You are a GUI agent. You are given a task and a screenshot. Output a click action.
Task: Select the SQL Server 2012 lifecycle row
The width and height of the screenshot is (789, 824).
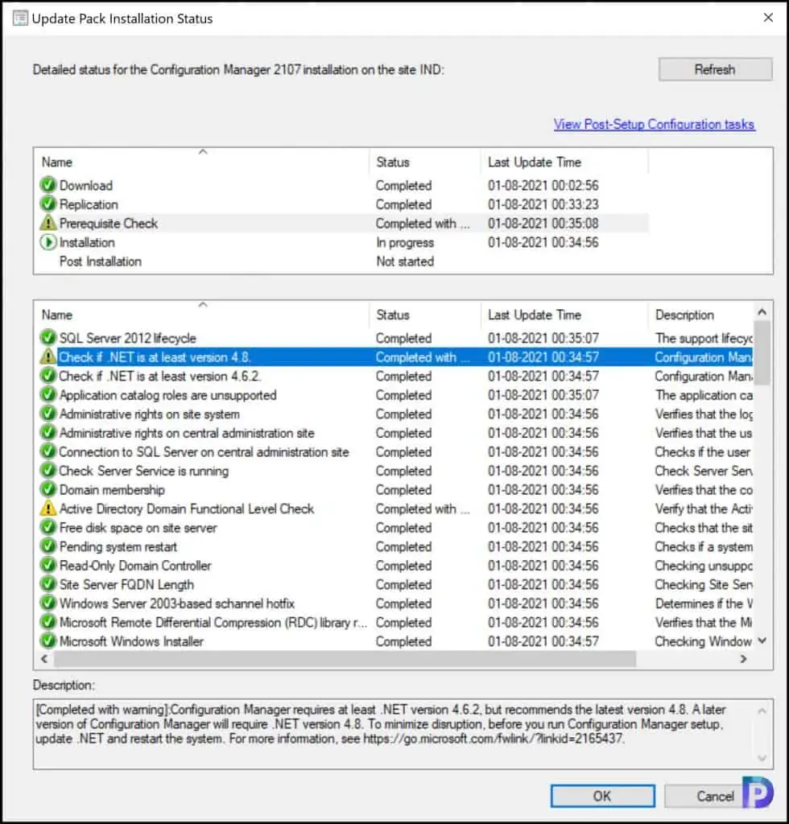click(x=395, y=338)
